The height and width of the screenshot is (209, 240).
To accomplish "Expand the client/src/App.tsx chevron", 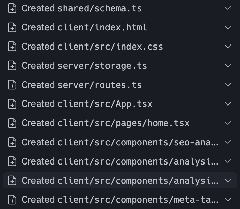I will pyautogui.click(x=228, y=104).
